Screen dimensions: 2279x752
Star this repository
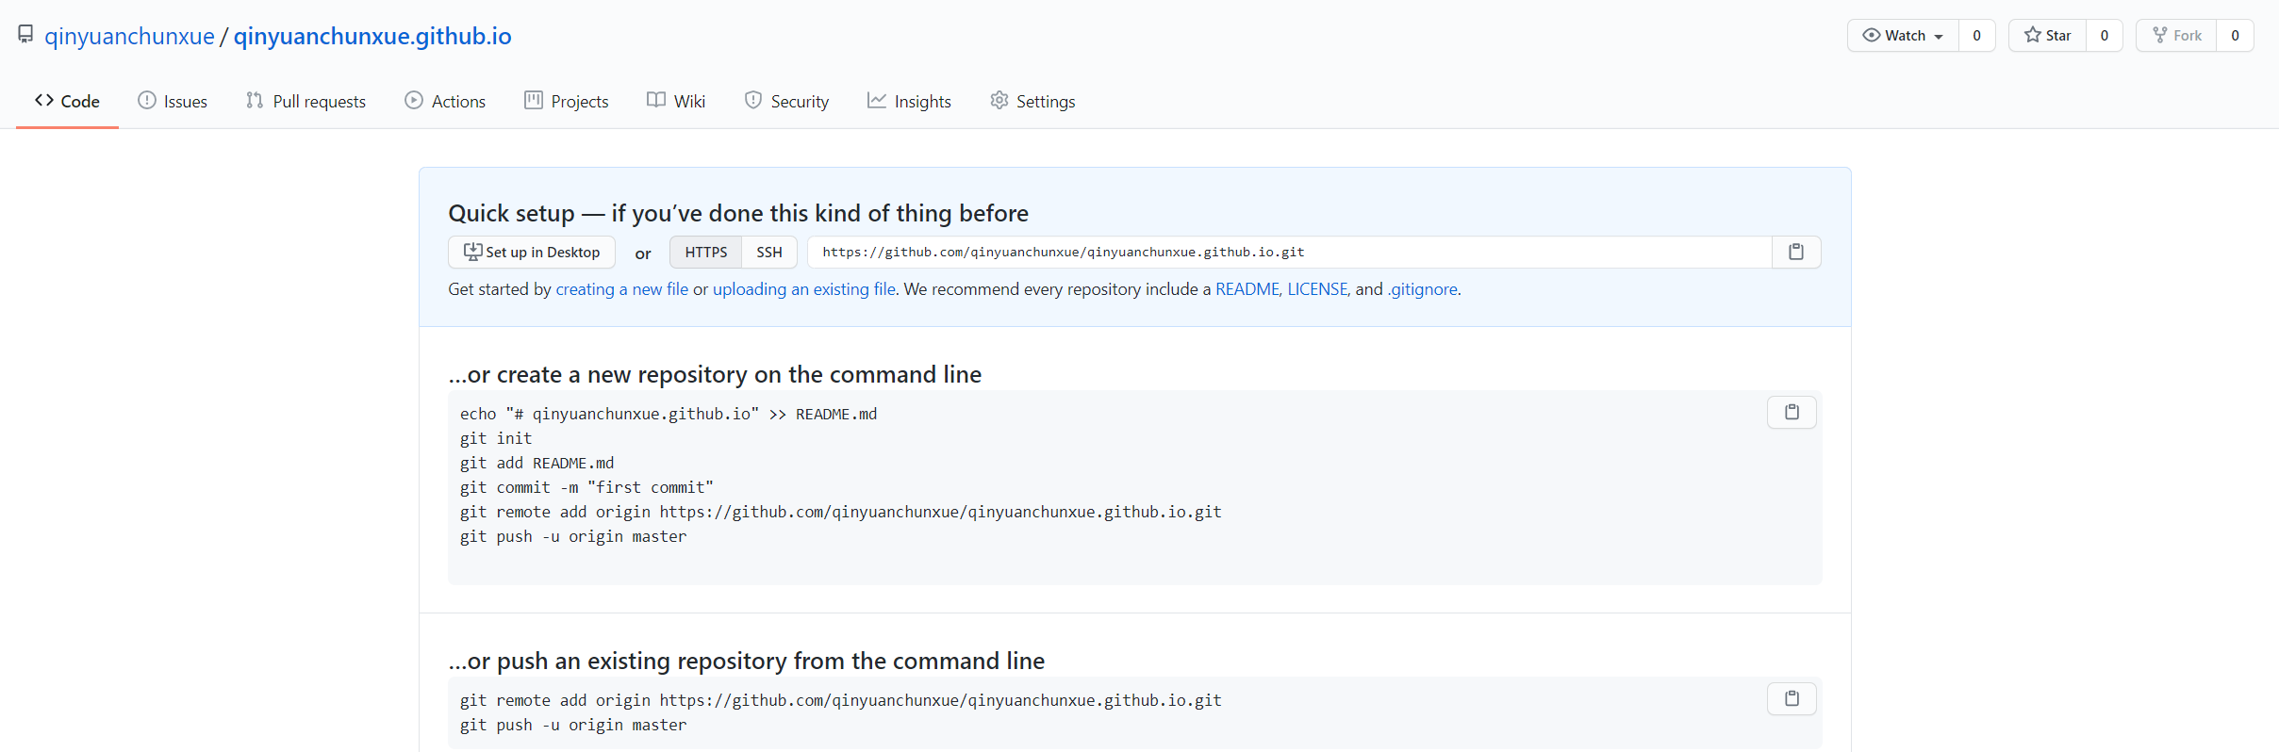2047,36
